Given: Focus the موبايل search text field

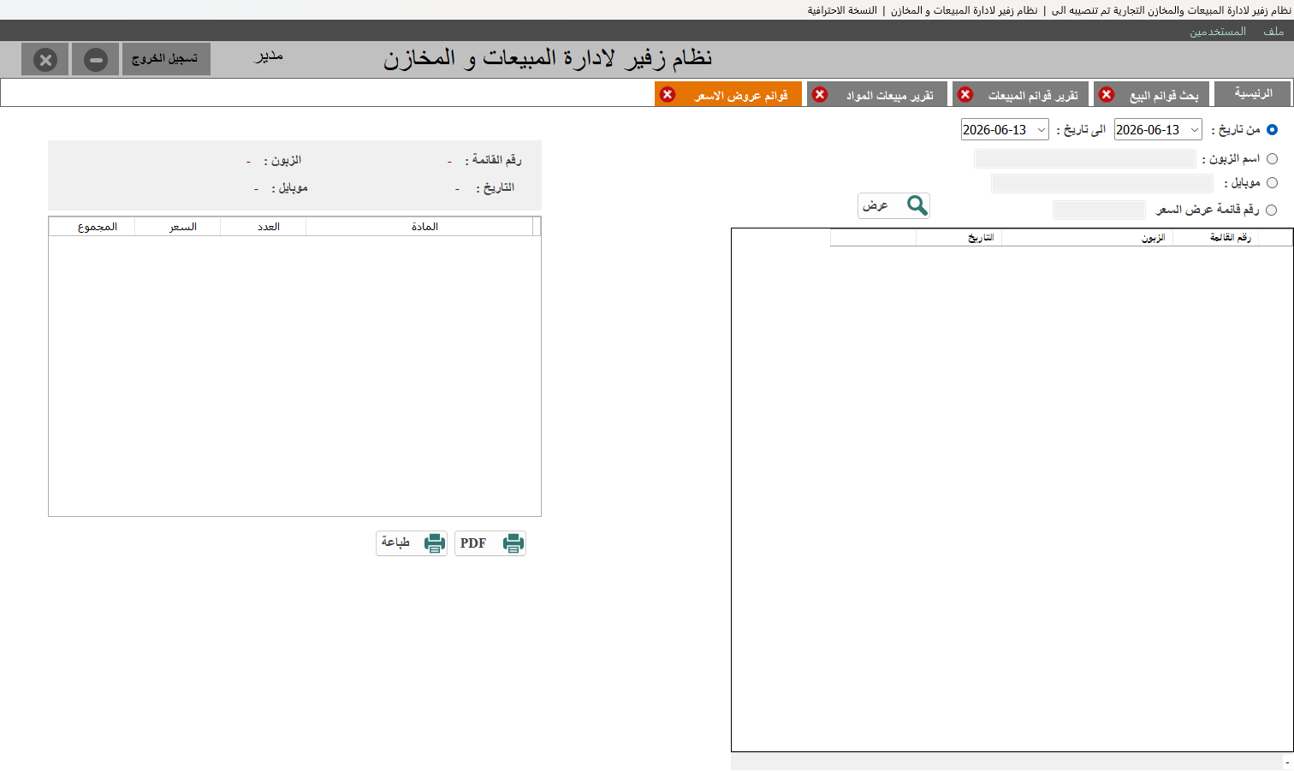Looking at the screenshot, I should point(1101,183).
